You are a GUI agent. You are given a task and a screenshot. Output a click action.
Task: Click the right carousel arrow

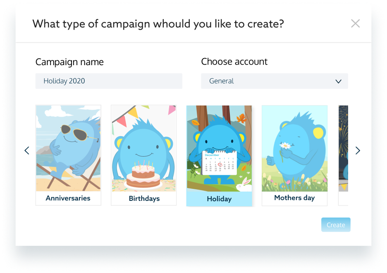click(x=358, y=151)
